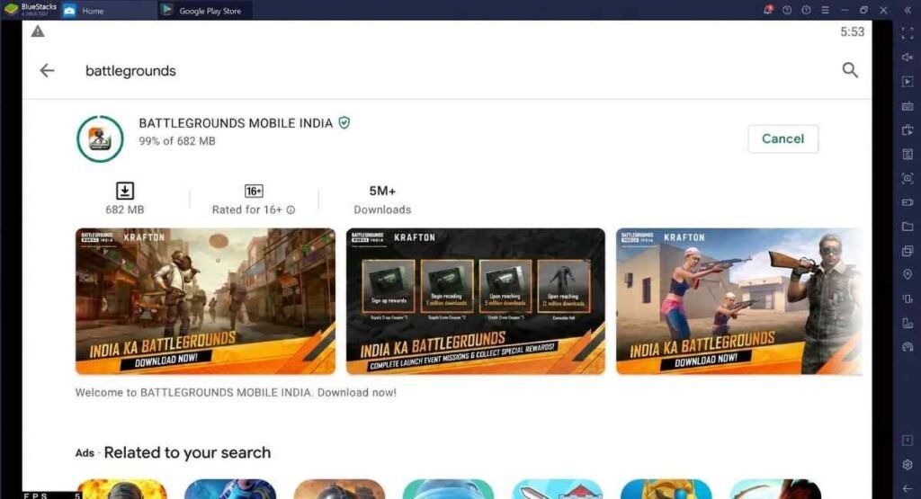Click the Play Protect verified shield badge
This screenshot has height=499, width=921.
pos(344,122)
